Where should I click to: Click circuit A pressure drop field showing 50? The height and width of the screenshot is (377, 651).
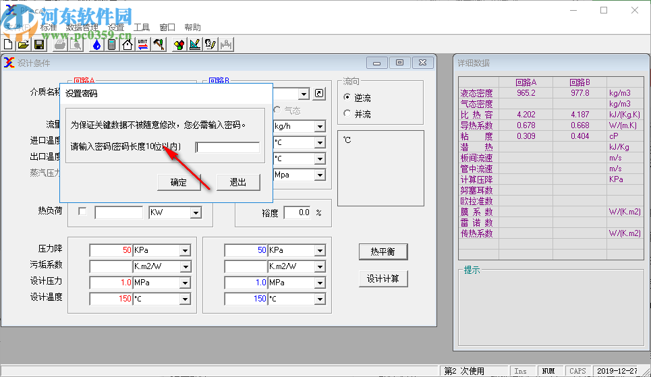coord(111,250)
